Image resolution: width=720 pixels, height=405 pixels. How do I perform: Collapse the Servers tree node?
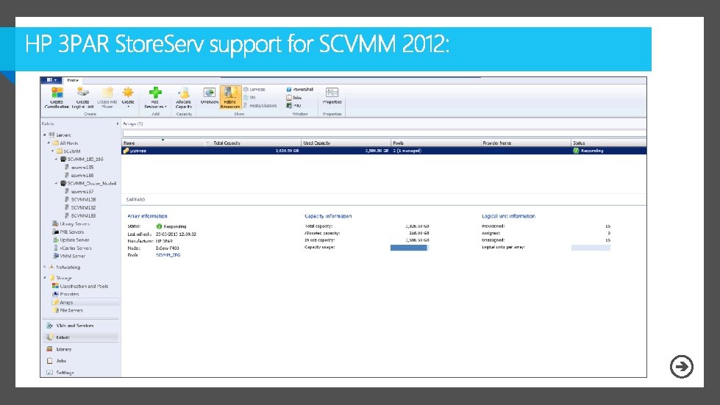45,135
